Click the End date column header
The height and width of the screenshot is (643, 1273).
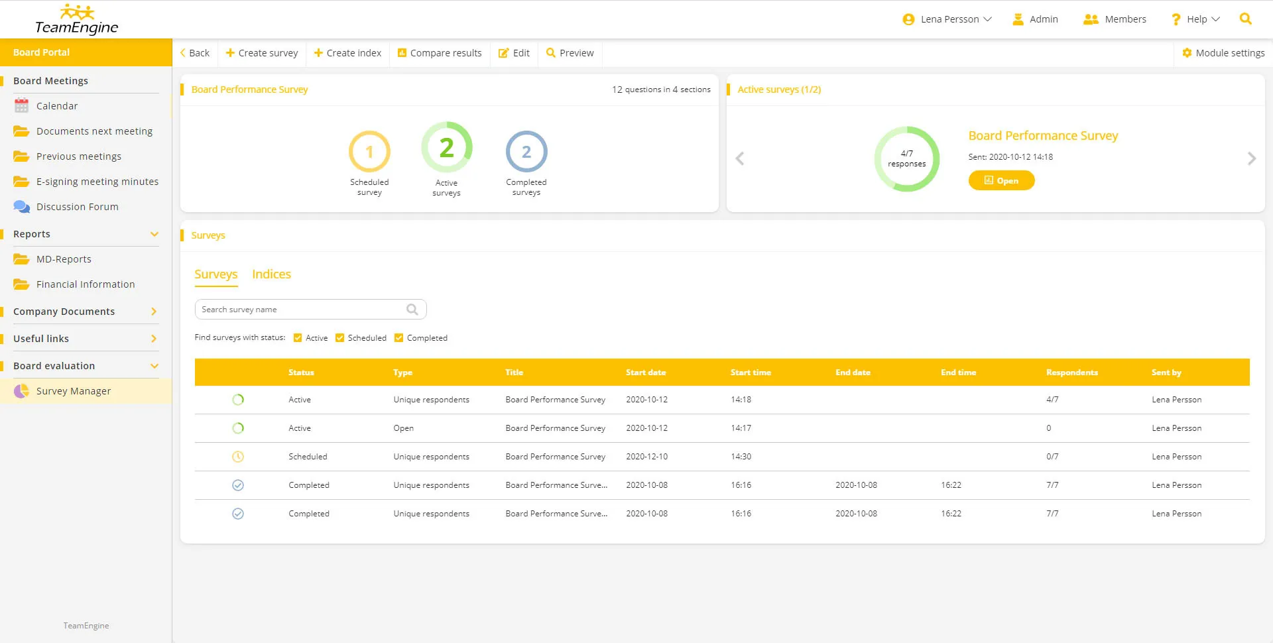(853, 373)
